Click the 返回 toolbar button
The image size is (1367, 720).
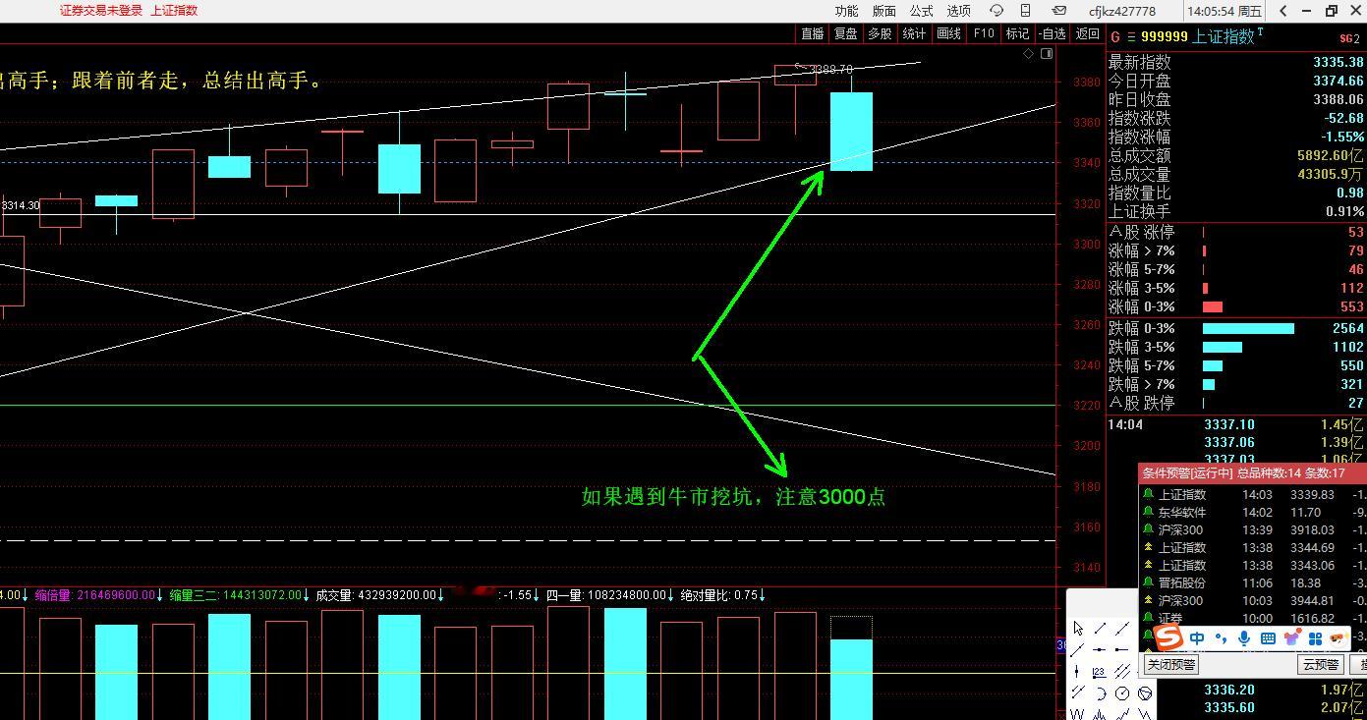[x=1087, y=33]
